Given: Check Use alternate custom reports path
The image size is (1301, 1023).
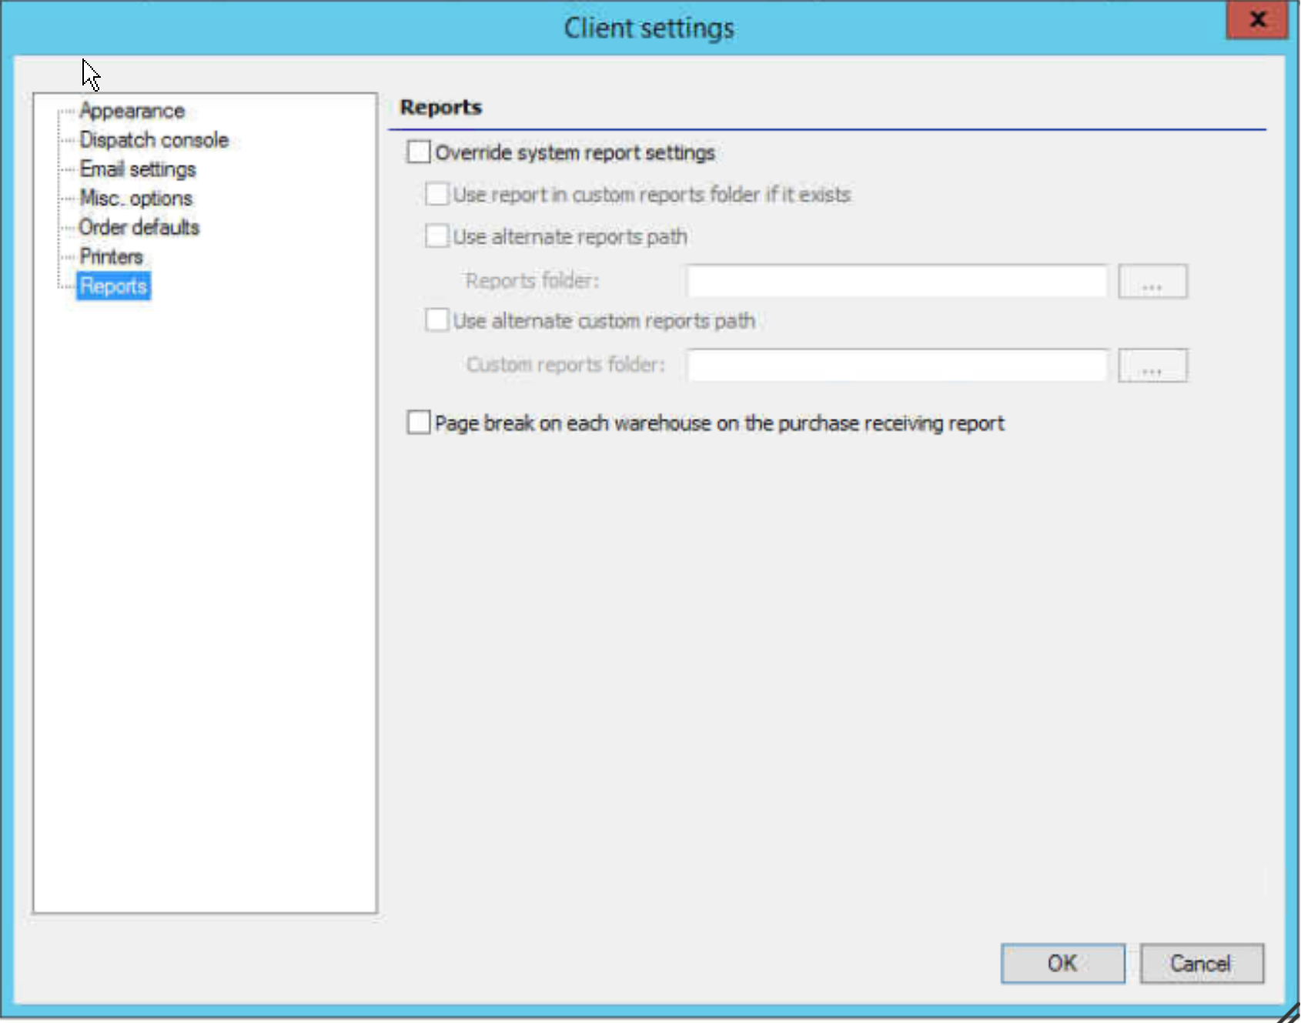Looking at the screenshot, I should (436, 320).
